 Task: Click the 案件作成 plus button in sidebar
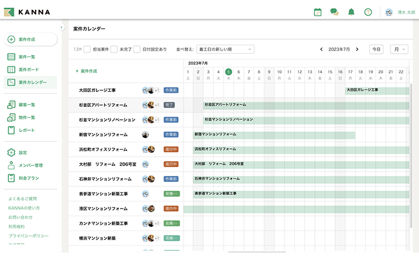coord(30,39)
